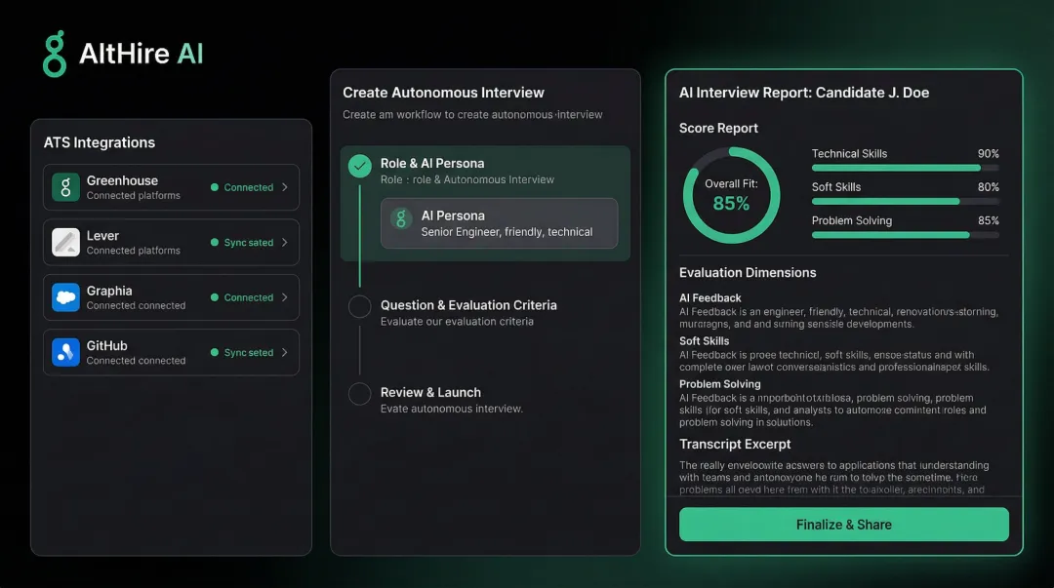Open the Graphia cloud icon

[x=64, y=296]
